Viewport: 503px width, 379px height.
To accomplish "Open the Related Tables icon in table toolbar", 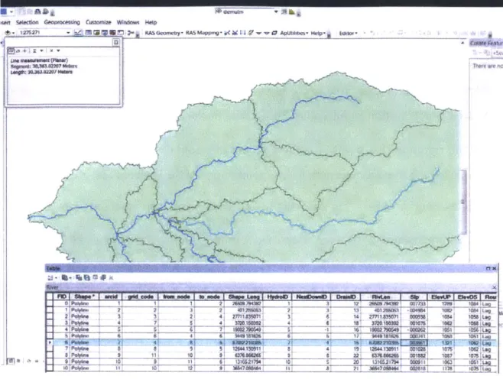I will point(66,277).
